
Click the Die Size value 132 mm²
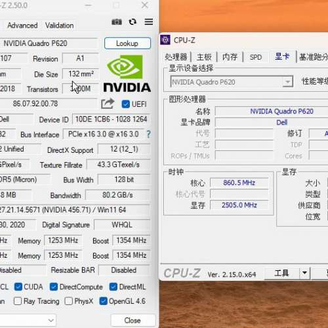click(x=81, y=74)
